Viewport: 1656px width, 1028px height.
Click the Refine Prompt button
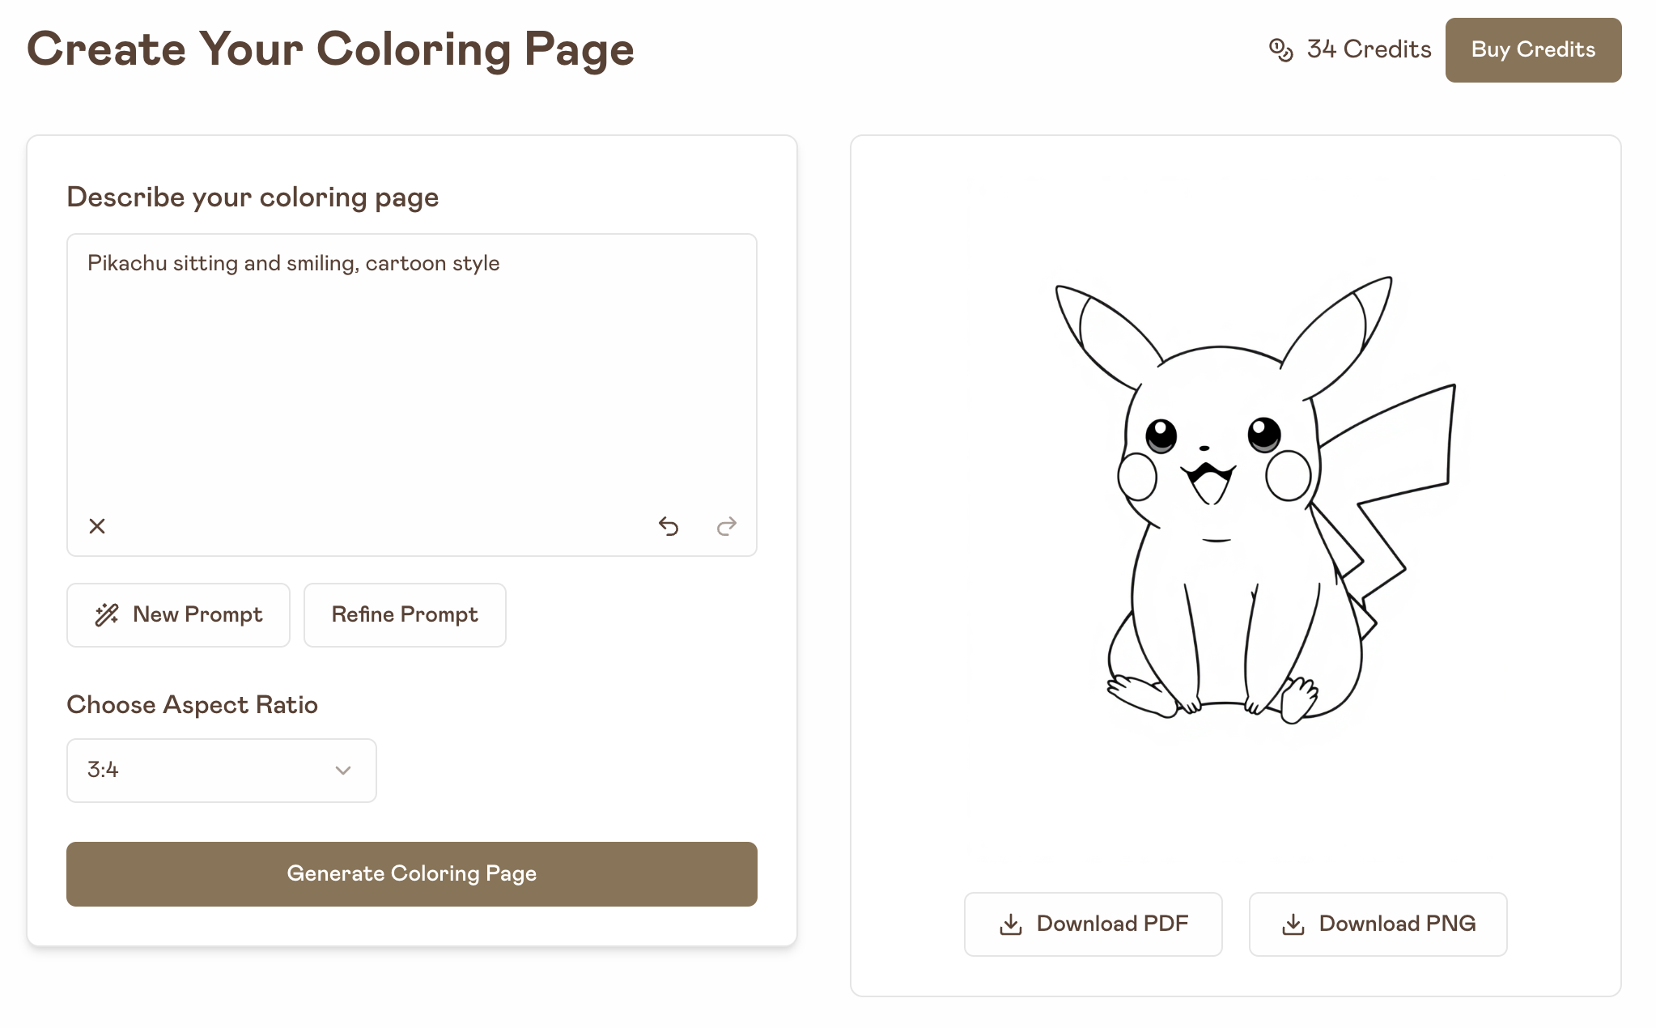click(404, 614)
